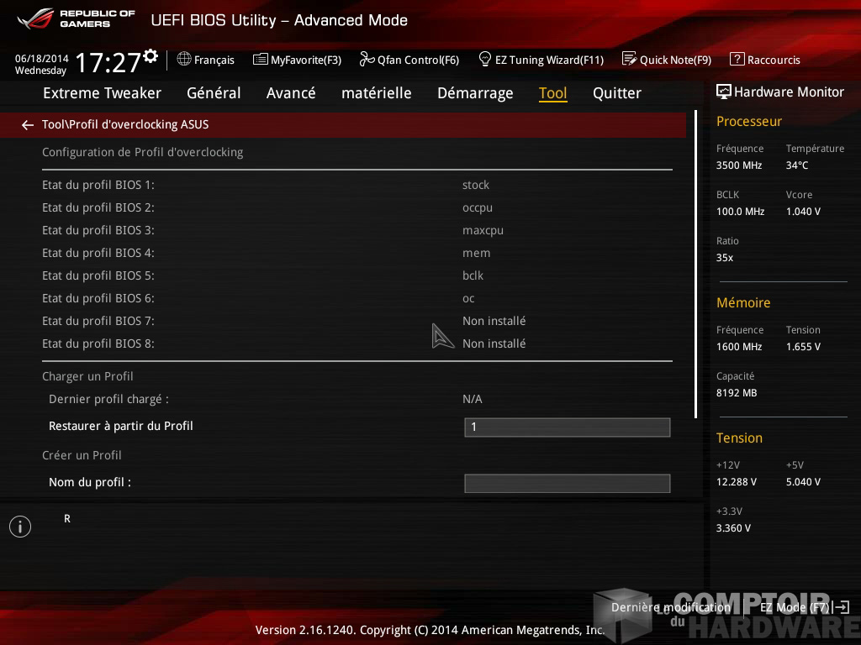Click the 1600 MHz memory frequency value
861x645 pixels.
(x=739, y=347)
